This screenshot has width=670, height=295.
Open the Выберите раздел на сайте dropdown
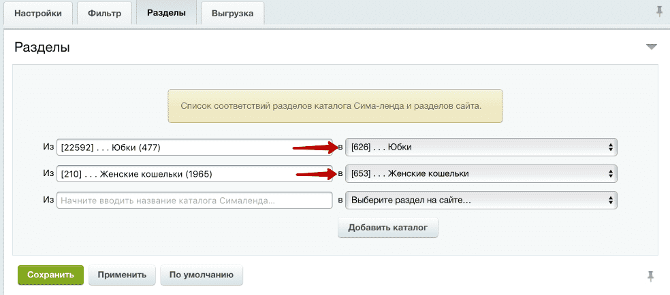(x=481, y=200)
